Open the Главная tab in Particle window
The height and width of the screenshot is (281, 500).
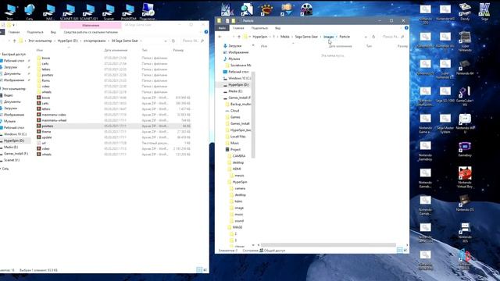click(x=238, y=28)
